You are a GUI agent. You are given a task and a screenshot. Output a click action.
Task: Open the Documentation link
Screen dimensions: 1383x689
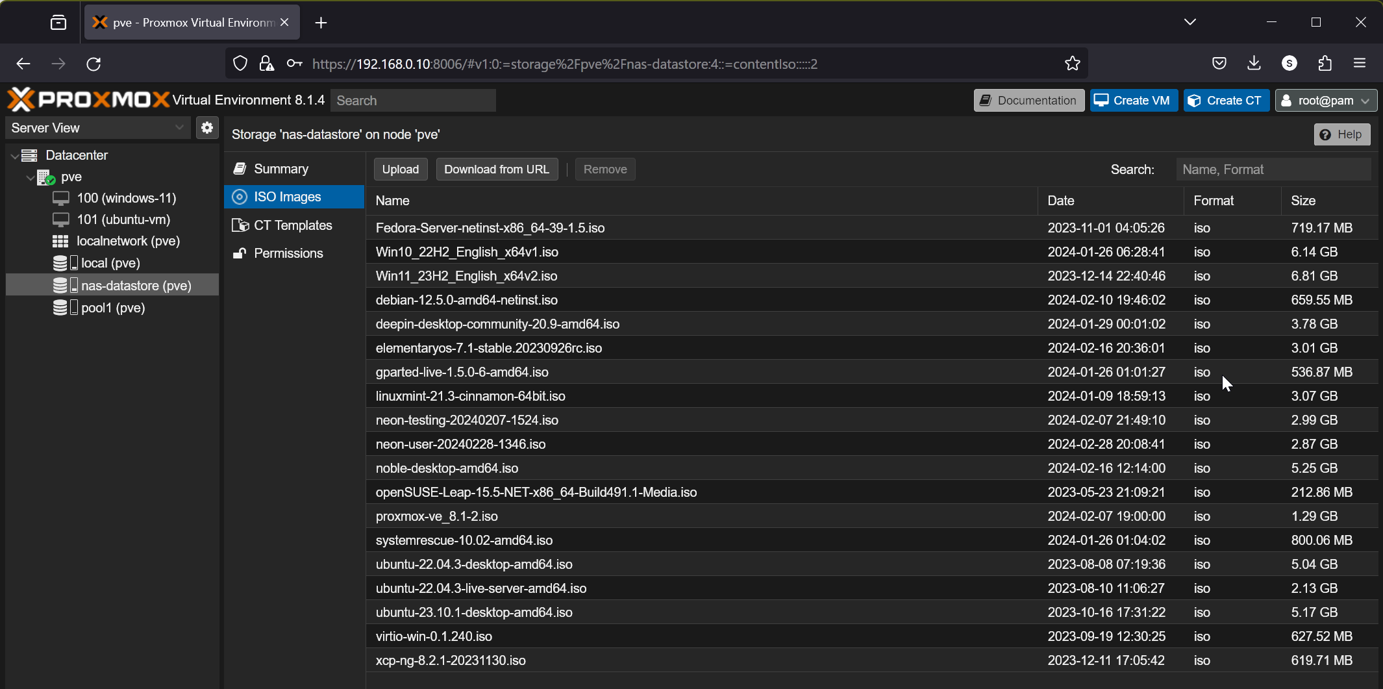click(1029, 101)
